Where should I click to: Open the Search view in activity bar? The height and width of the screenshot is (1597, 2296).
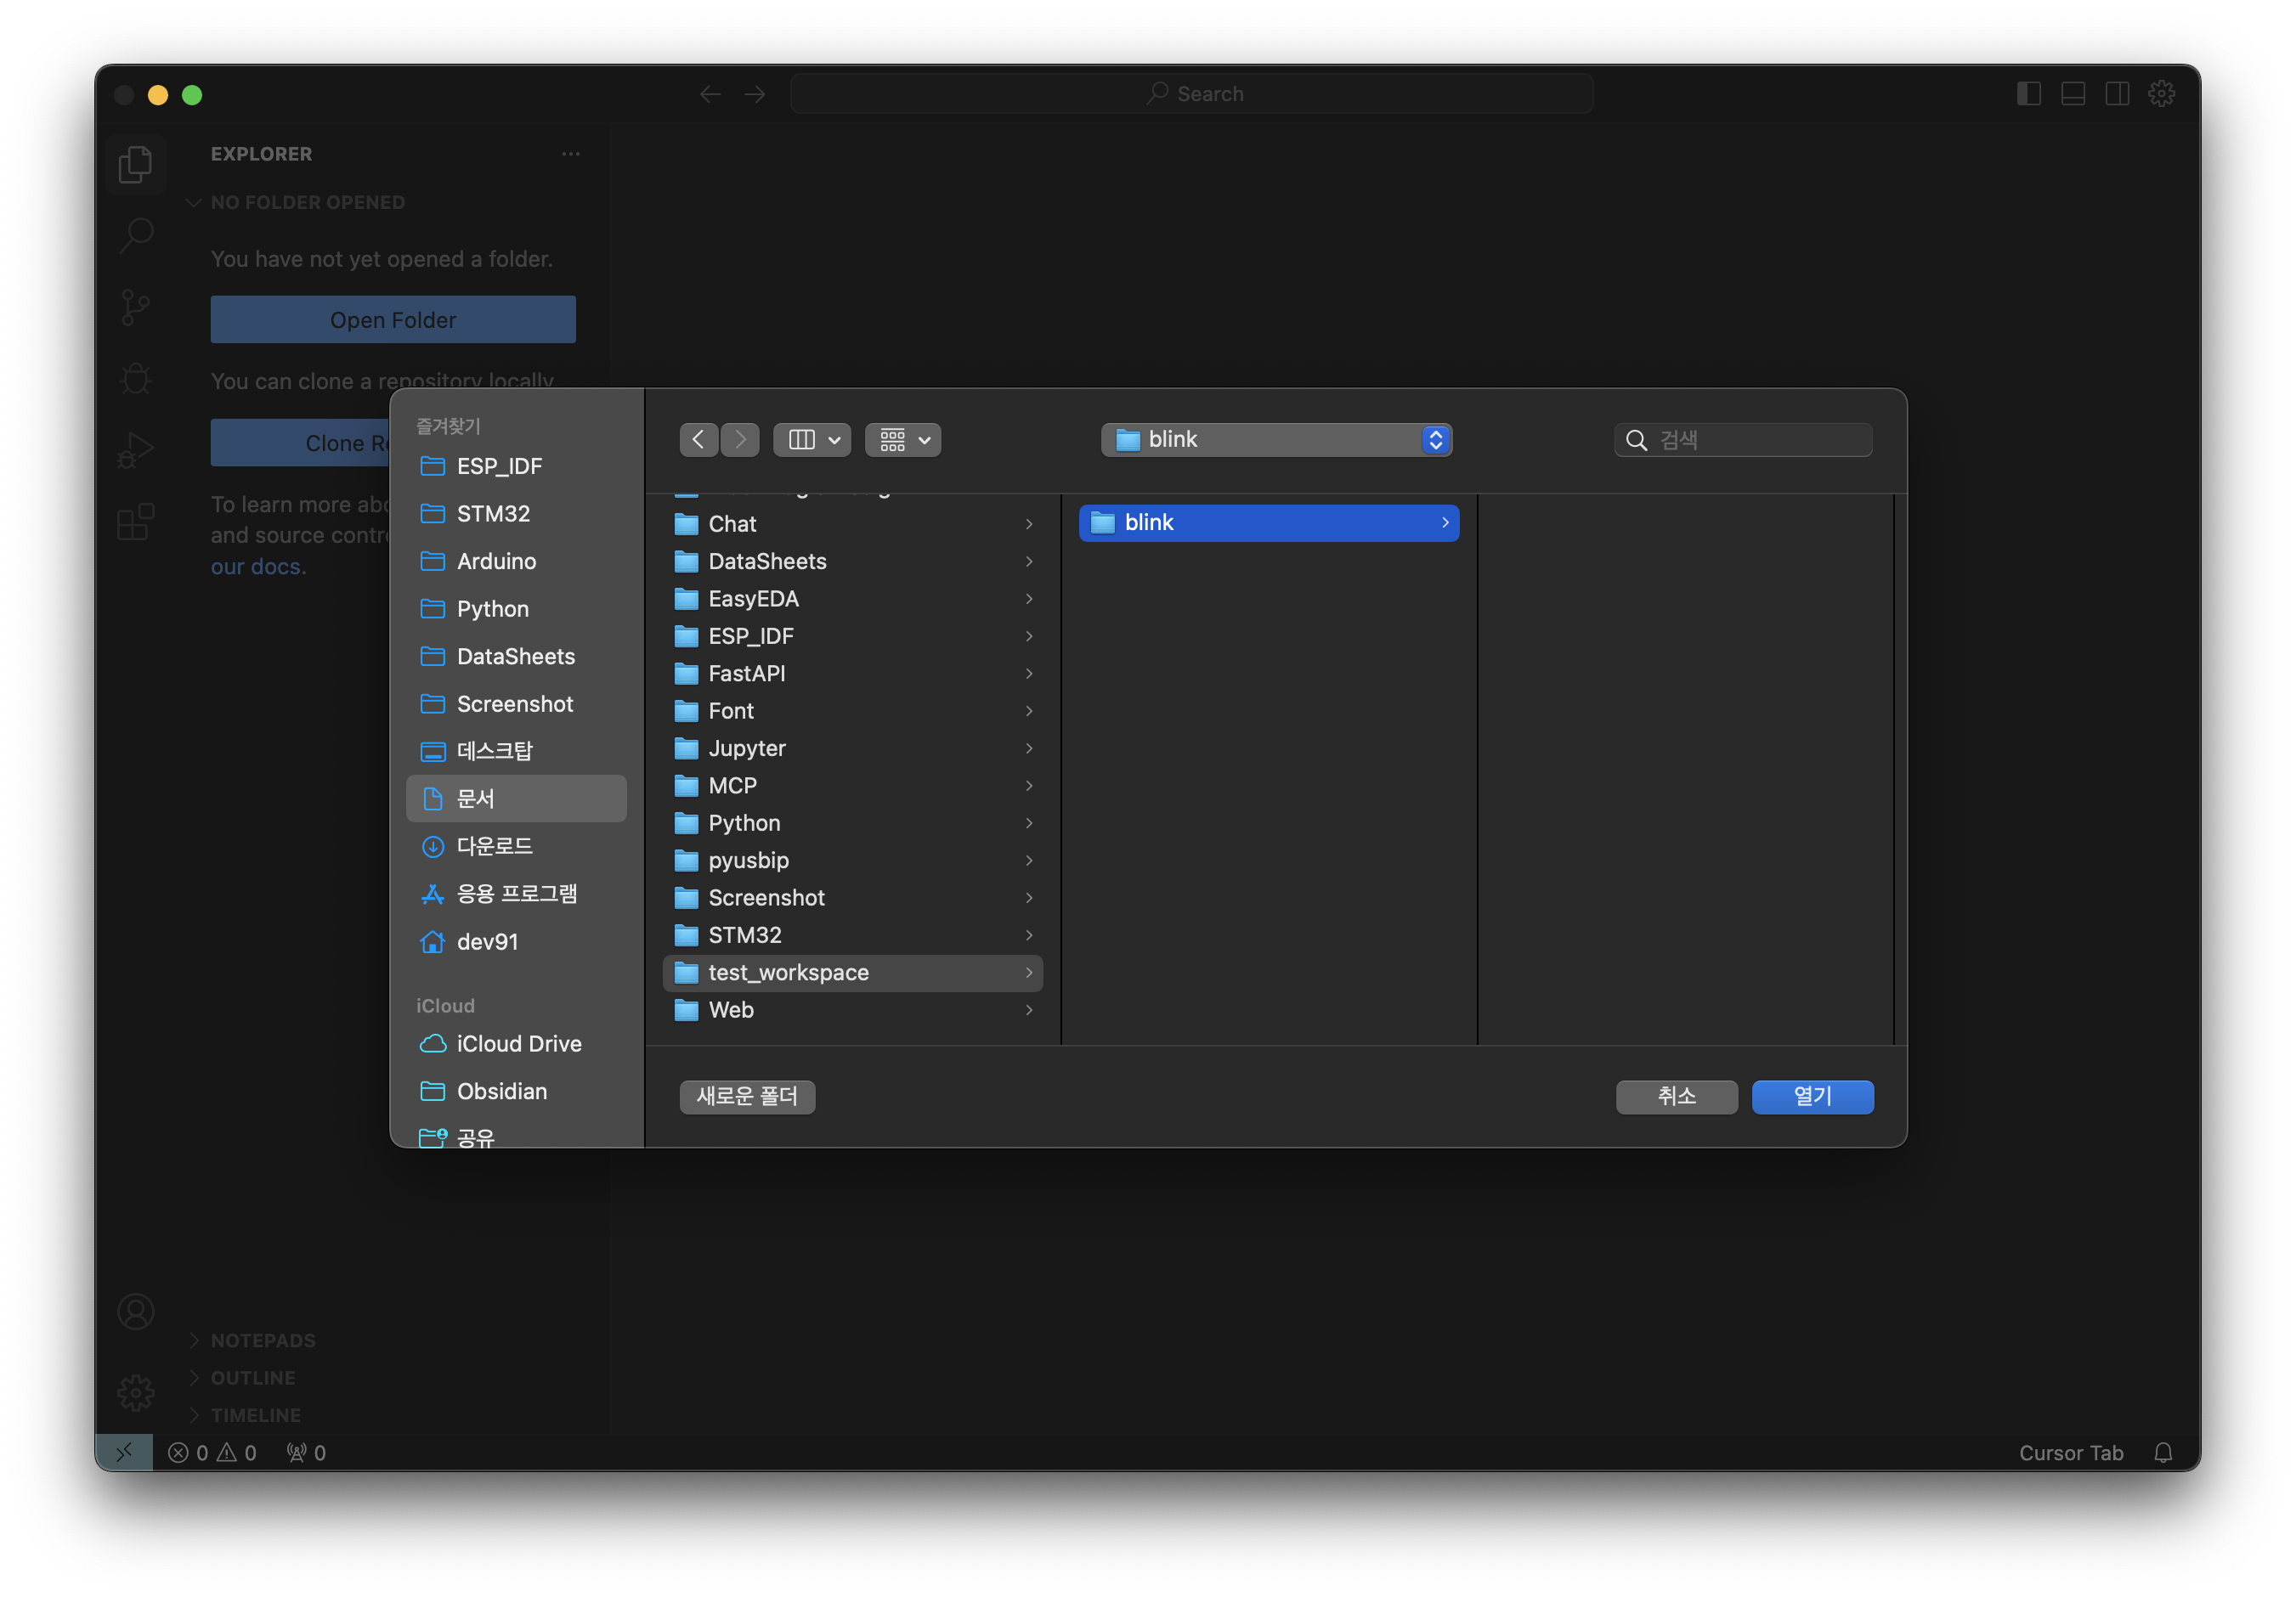[135, 236]
